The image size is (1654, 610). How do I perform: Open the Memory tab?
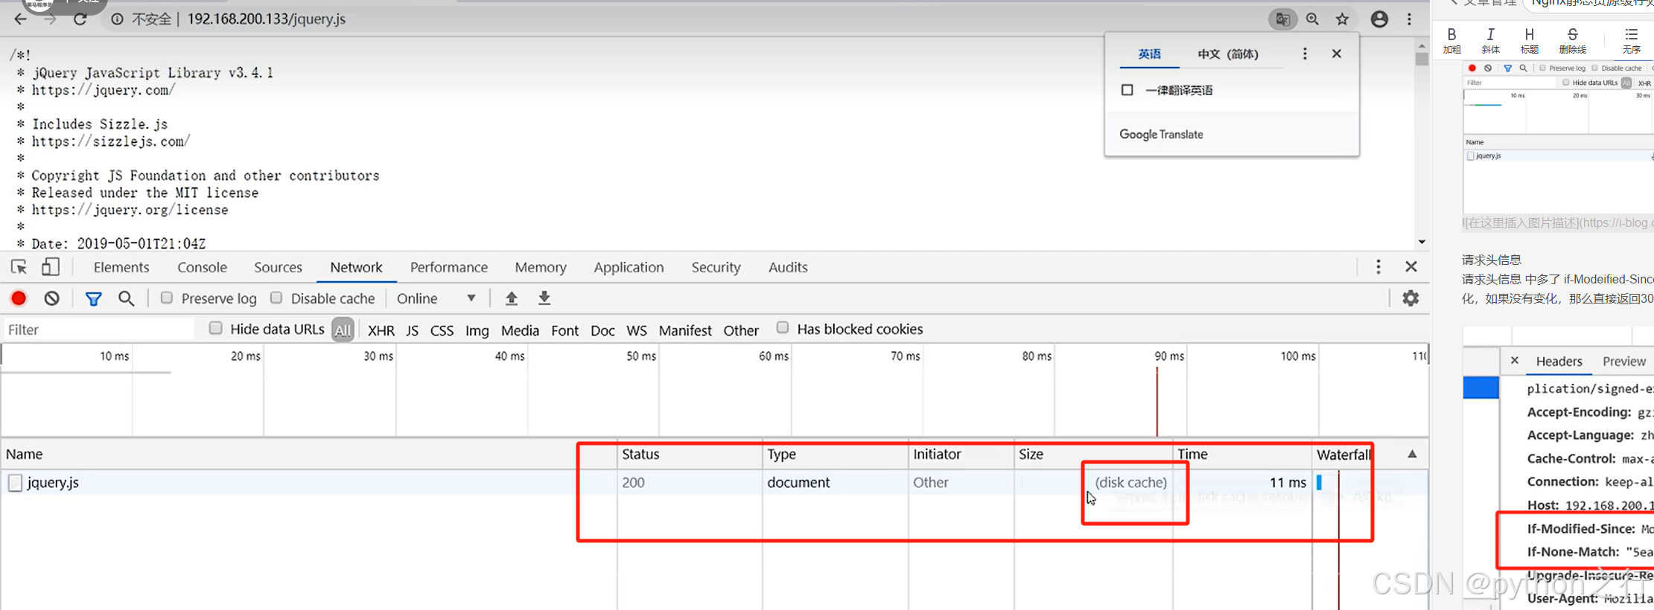coord(541,267)
